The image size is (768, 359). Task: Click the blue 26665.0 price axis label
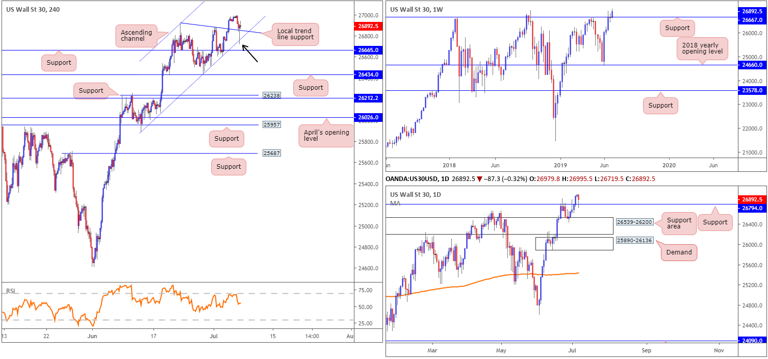click(368, 50)
